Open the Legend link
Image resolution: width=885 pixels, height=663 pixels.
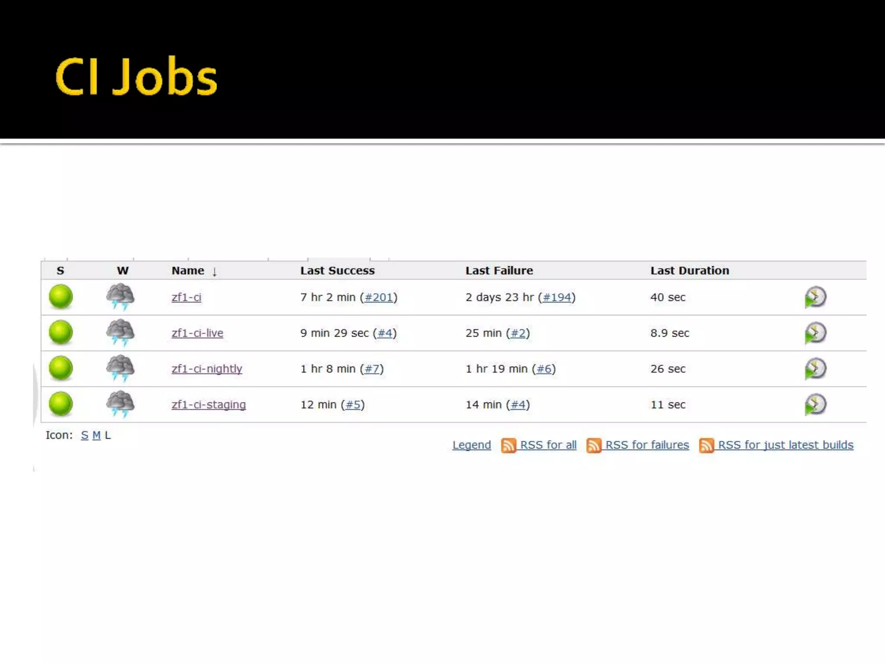pyautogui.click(x=471, y=445)
